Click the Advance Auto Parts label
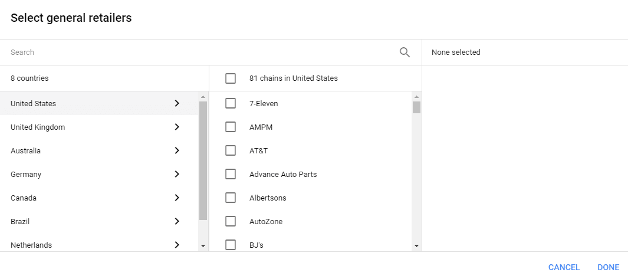 (x=283, y=175)
